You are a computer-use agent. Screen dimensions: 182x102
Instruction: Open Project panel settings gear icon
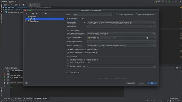(x=23, y=5)
